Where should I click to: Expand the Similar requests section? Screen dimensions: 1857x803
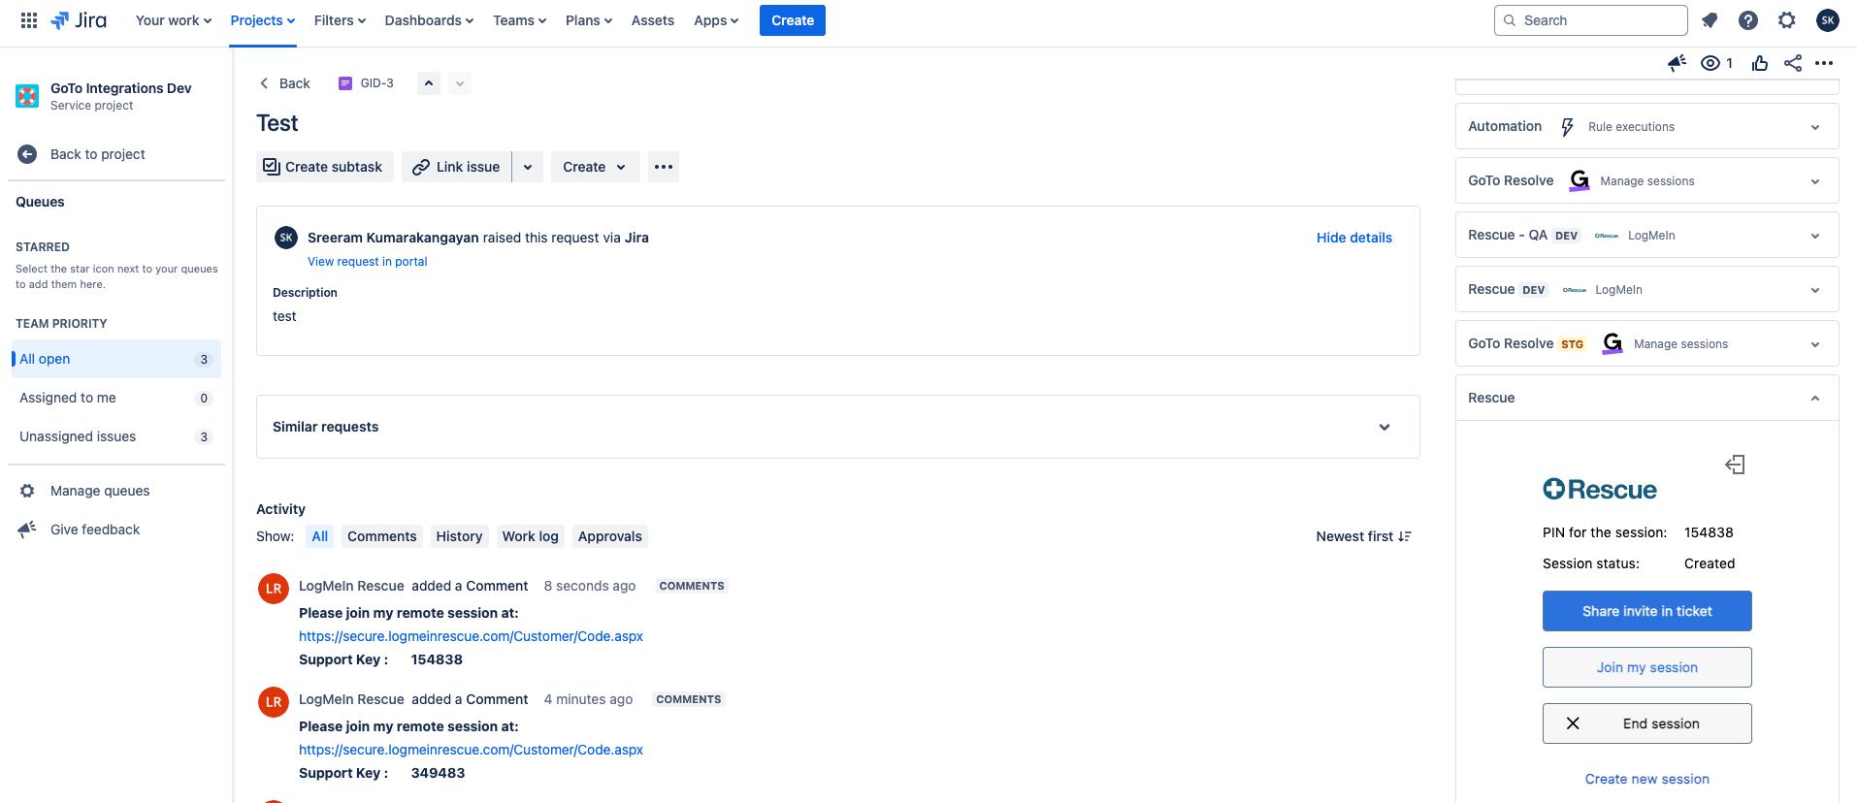point(1385,427)
